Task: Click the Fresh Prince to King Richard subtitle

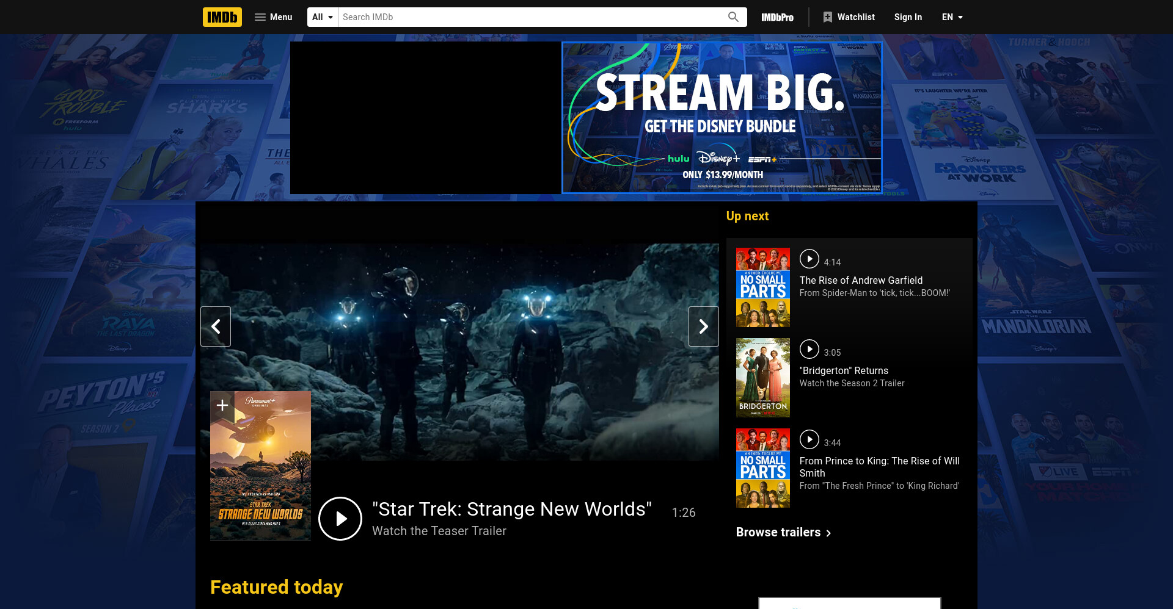Action: (x=879, y=486)
